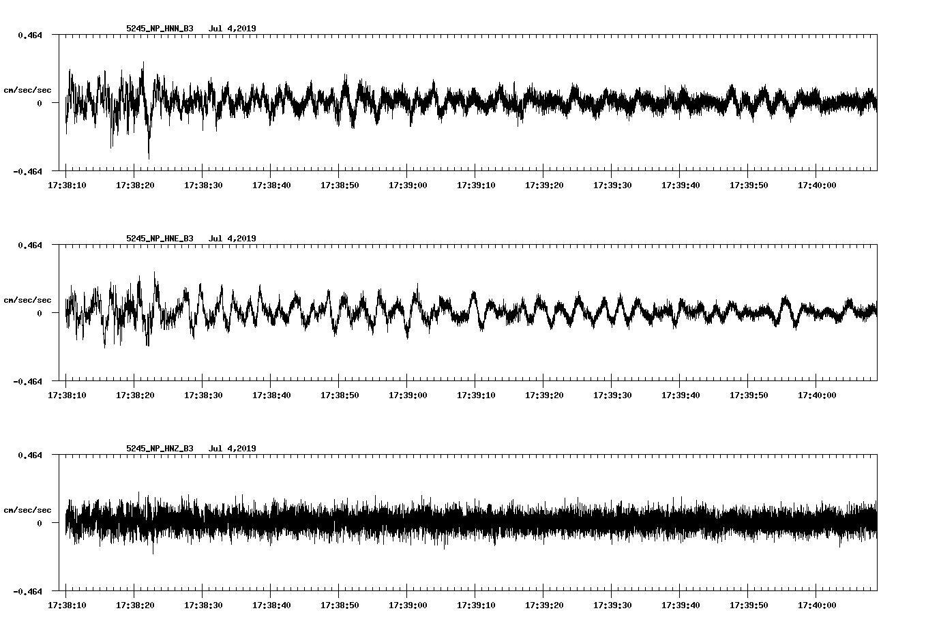Screen dimensions: 926x630
Task: Pick 17:39:30 time label under HNE plot
Action: (612, 395)
